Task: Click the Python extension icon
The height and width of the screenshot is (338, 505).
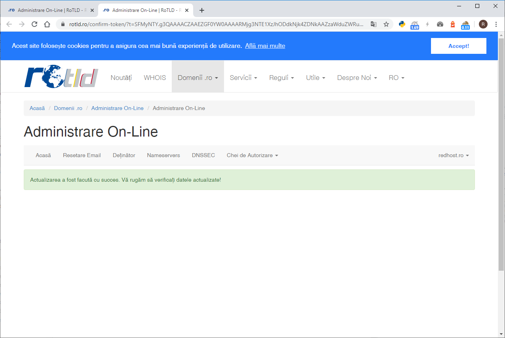Action: [x=402, y=24]
